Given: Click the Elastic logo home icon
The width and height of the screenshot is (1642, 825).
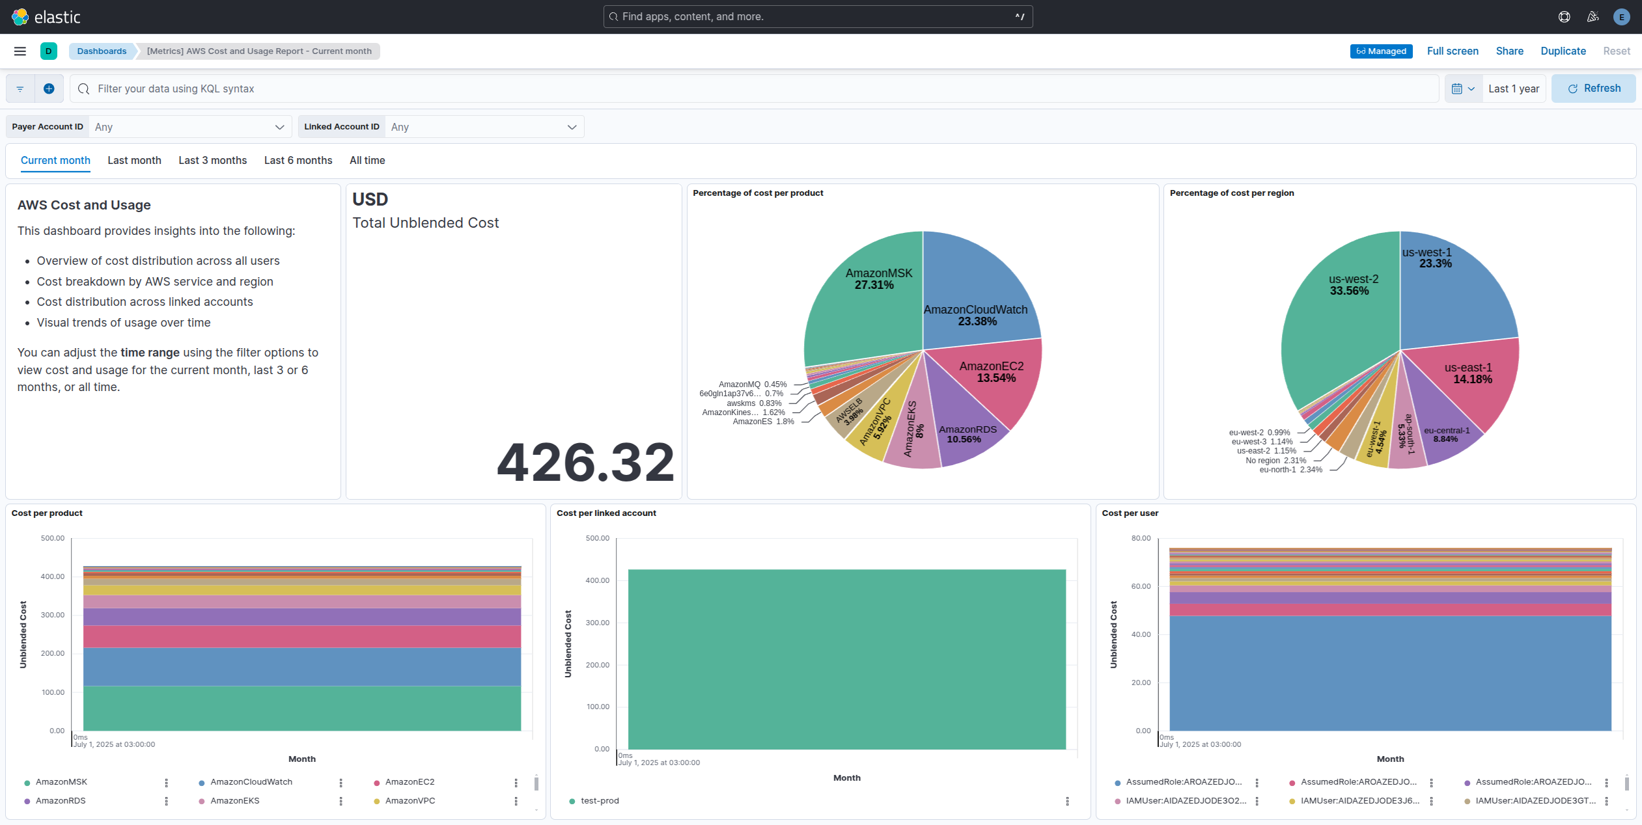Looking at the screenshot, I should point(20,17).
